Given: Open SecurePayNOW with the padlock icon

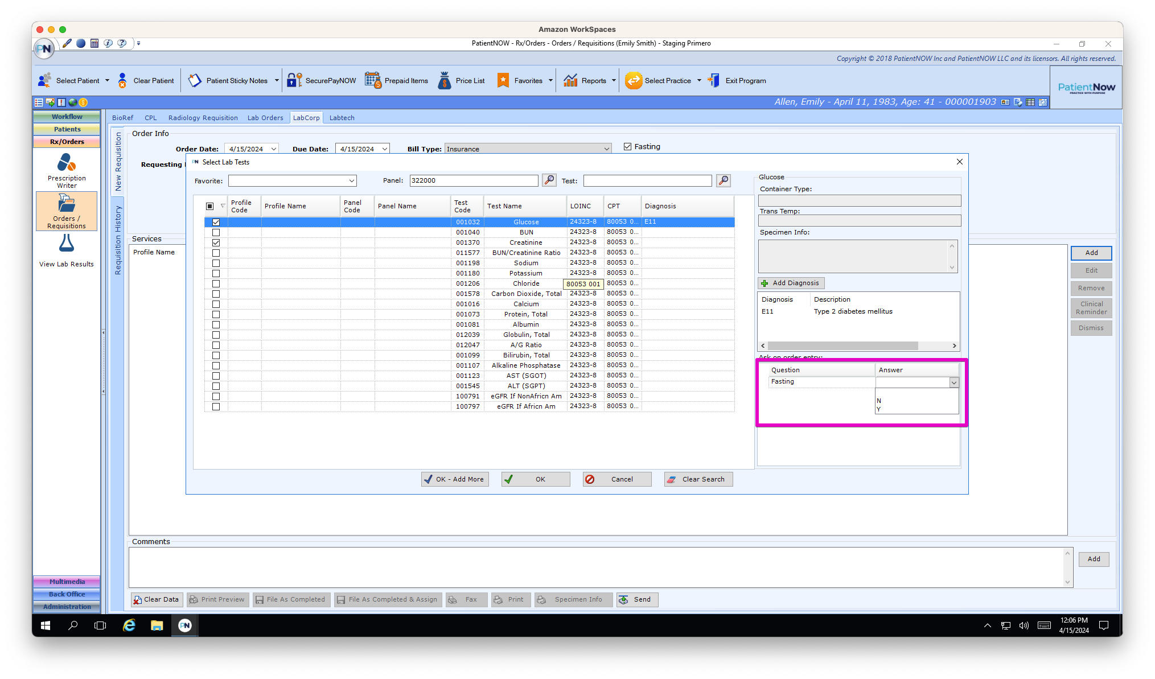Looking at the screenshot, I should click(x=294, y=80).
